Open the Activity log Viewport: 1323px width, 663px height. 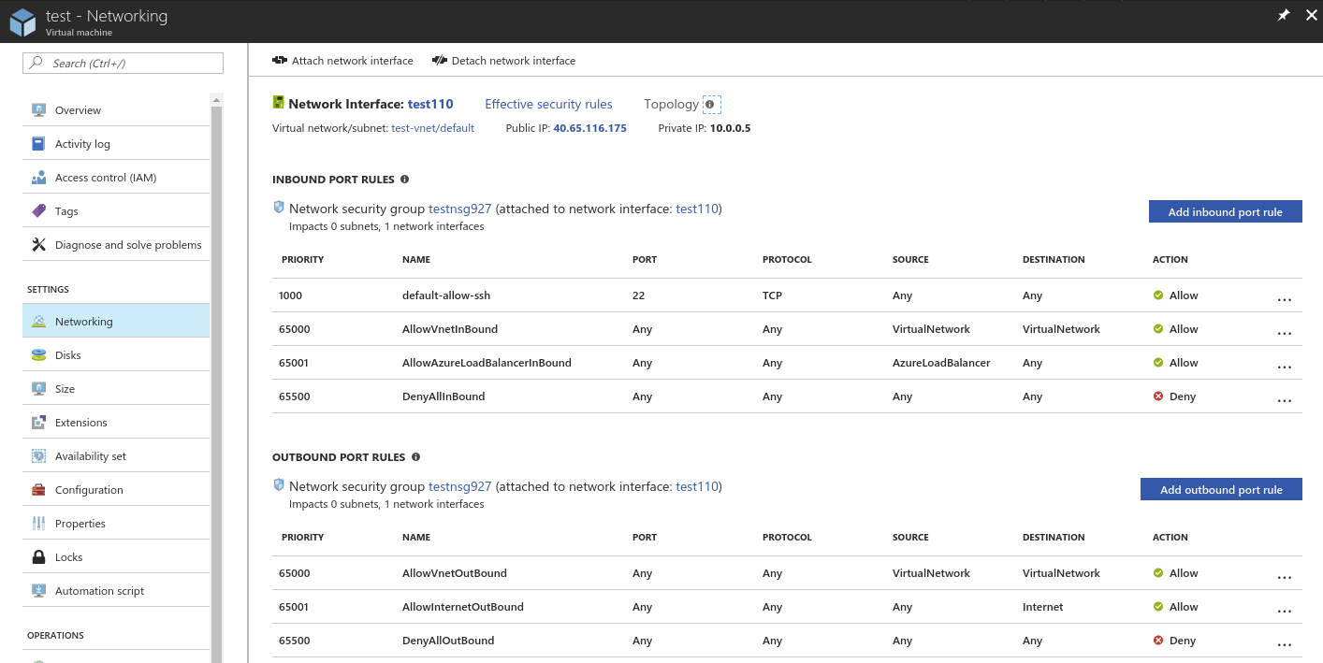click(84, 142)
